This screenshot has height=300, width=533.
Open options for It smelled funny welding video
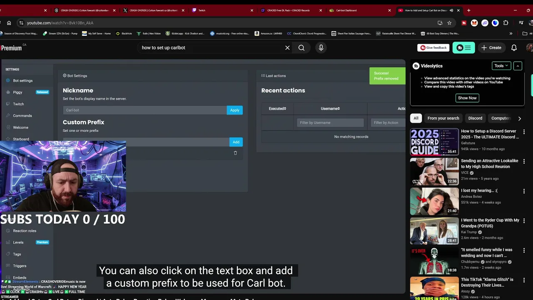(x=524, y=250)
